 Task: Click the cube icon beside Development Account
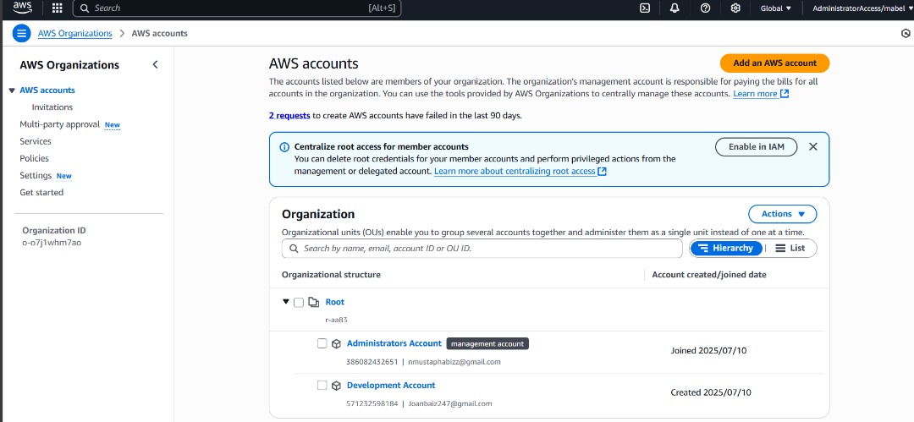click(x=336, y=386)
